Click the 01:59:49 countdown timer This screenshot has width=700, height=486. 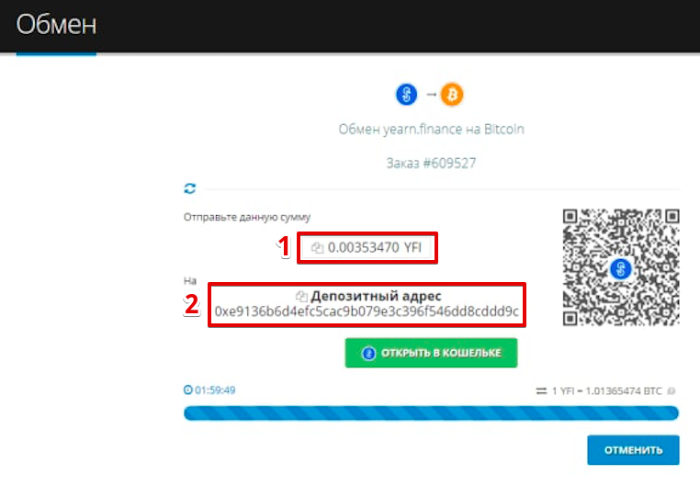click(215, 390)
